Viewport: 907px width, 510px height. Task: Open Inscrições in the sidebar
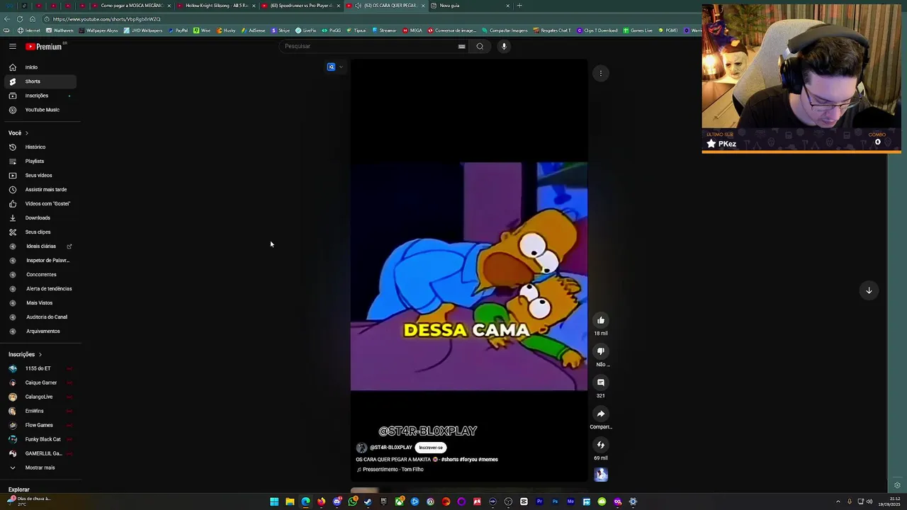40,96
